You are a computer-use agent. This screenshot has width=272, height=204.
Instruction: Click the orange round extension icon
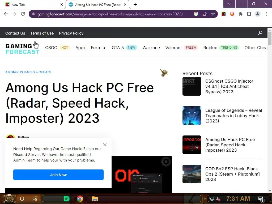click(x=232, y=14)
